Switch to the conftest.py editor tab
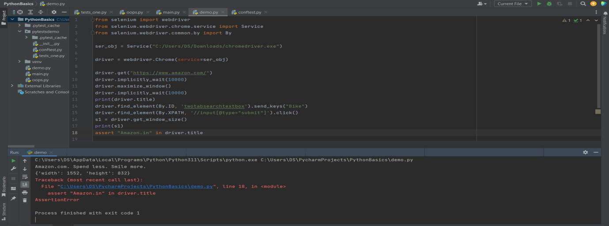 coord(250,12)
